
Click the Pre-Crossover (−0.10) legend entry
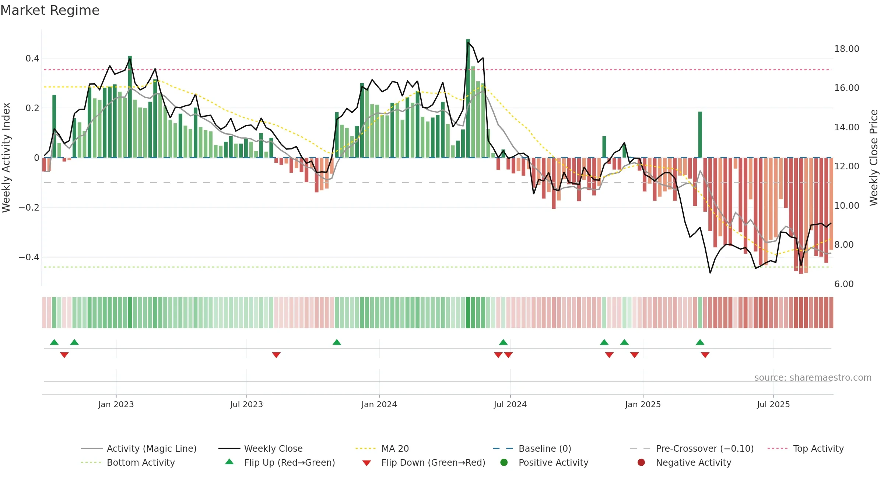coord(692,448)
